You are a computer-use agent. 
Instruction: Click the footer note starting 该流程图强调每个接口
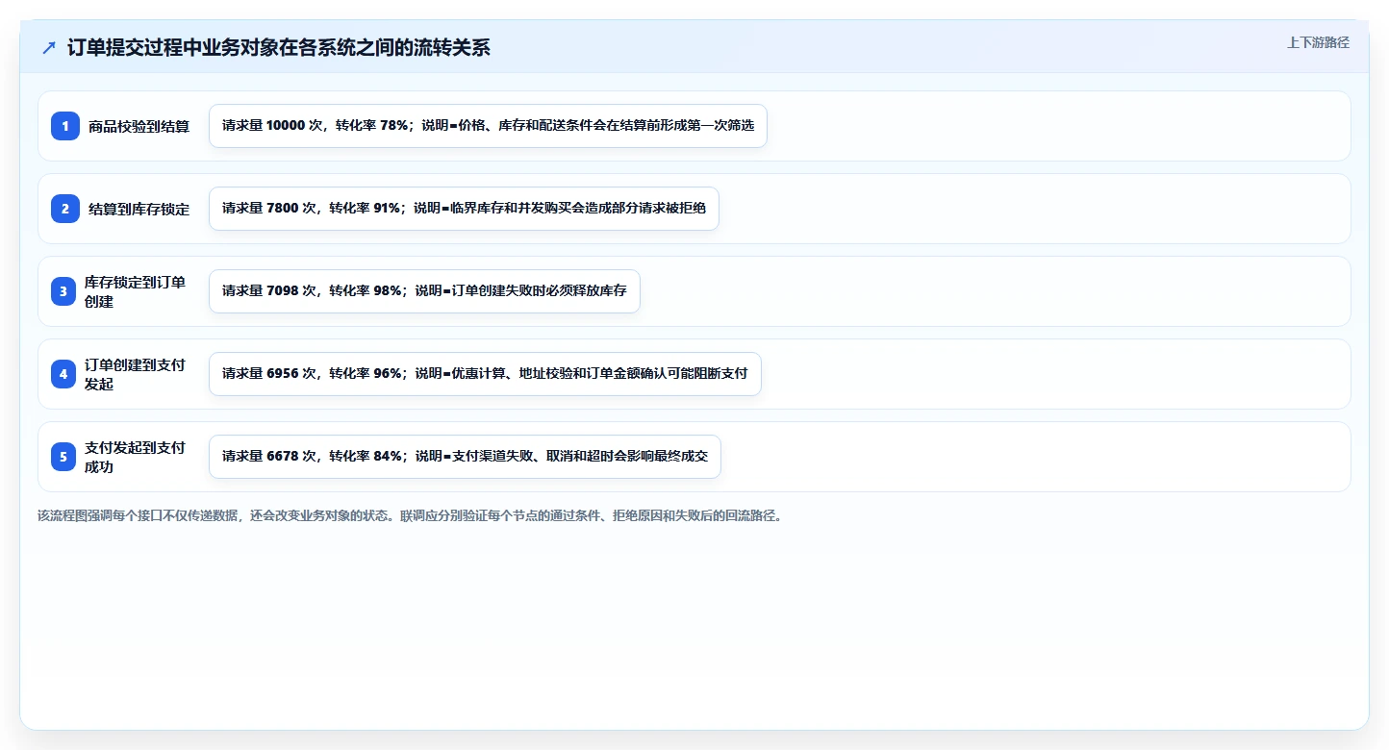tap(412, 515)
